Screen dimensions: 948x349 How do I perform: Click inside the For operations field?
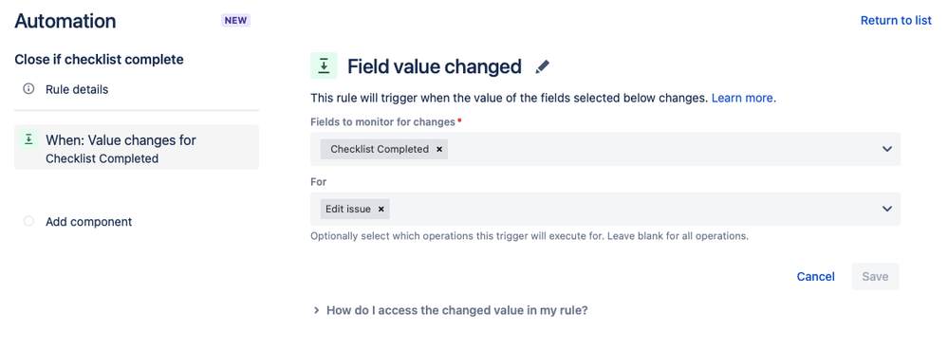point(605,209)
